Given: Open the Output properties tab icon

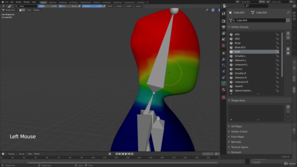Looking at the screenshot, I should tap(224, 27).
